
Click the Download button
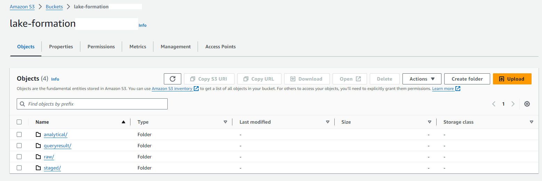click(307, 79)
